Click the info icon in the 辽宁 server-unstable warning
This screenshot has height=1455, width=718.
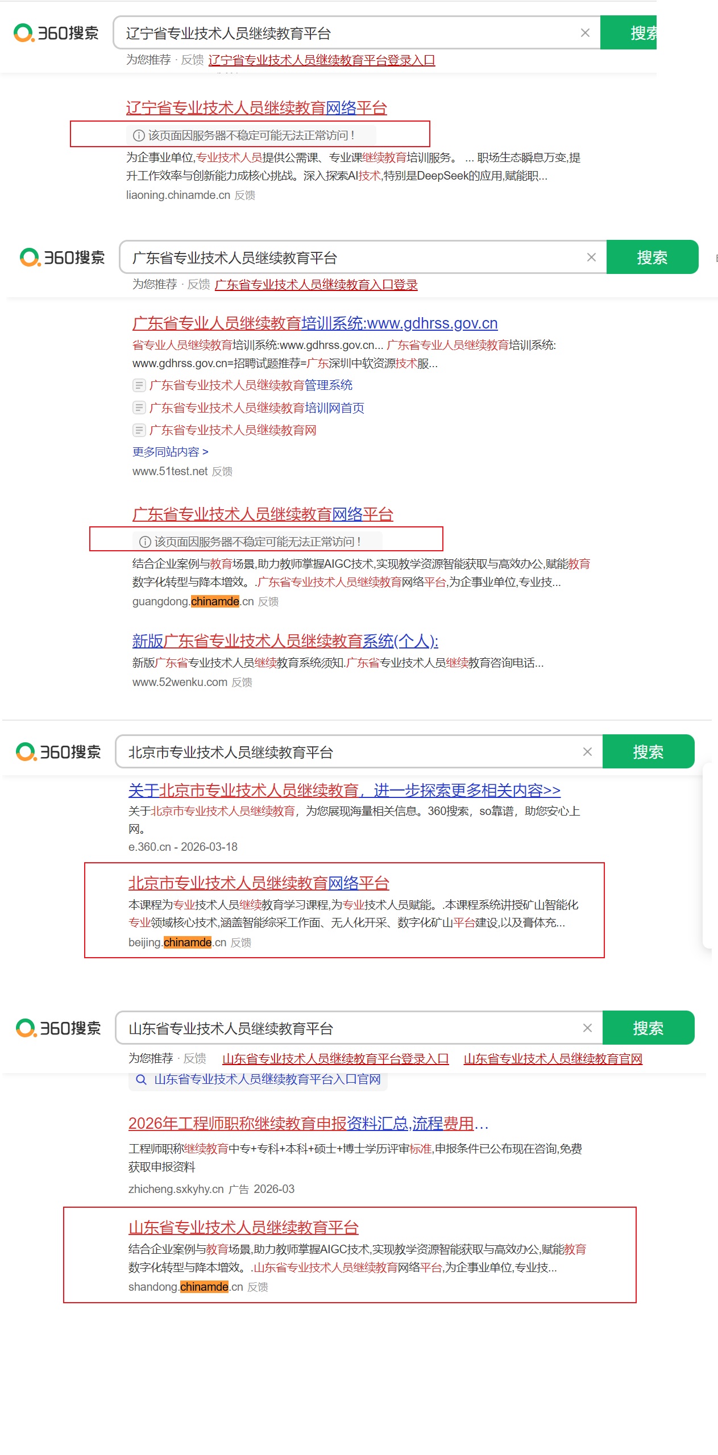click(139, 135)
